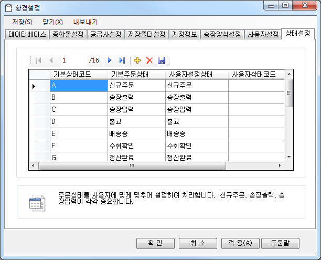Viewport: 321px width, 260px height.
Task: Click the horizontal scrollbar right arrow
Action: tap(280, 165)
